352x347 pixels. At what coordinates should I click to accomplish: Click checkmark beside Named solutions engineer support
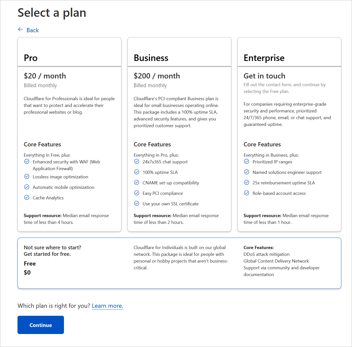tap(247, 172)
